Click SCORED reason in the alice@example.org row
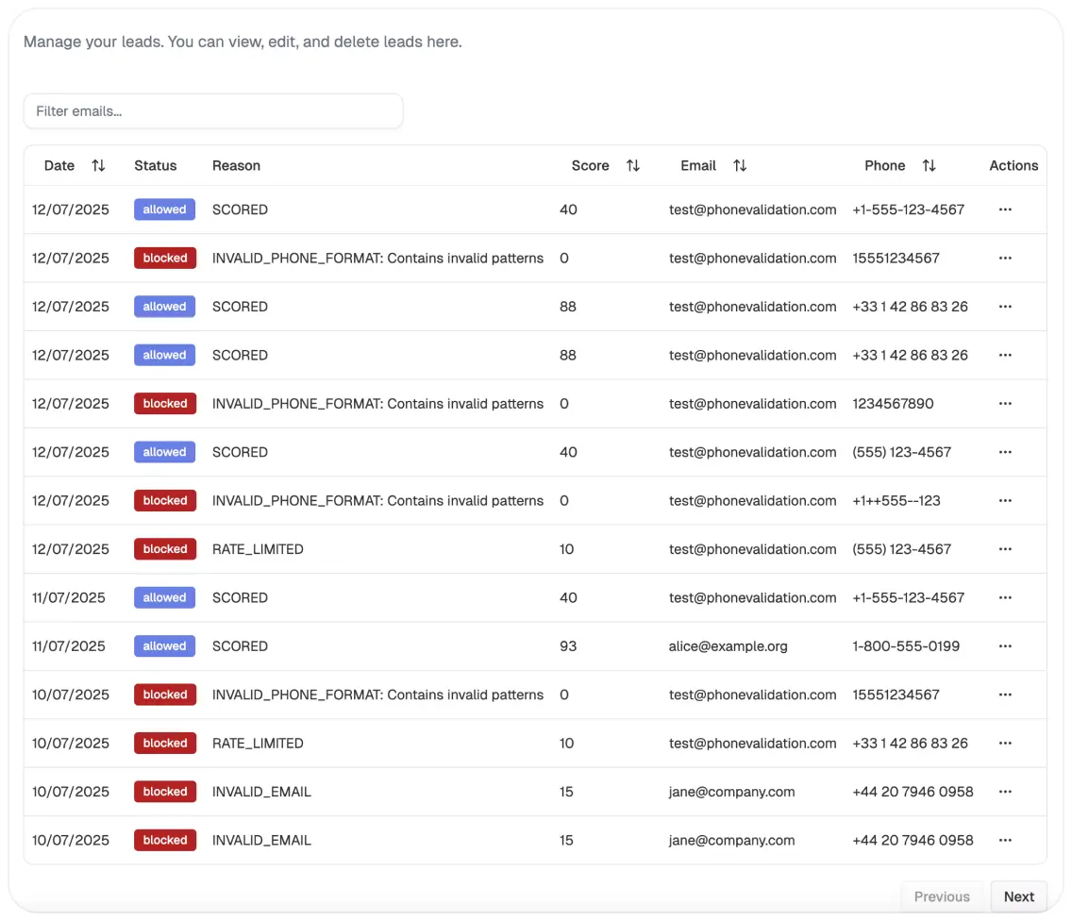The height and width of the screenshot is (921, 1072). [x=240, y=646]
